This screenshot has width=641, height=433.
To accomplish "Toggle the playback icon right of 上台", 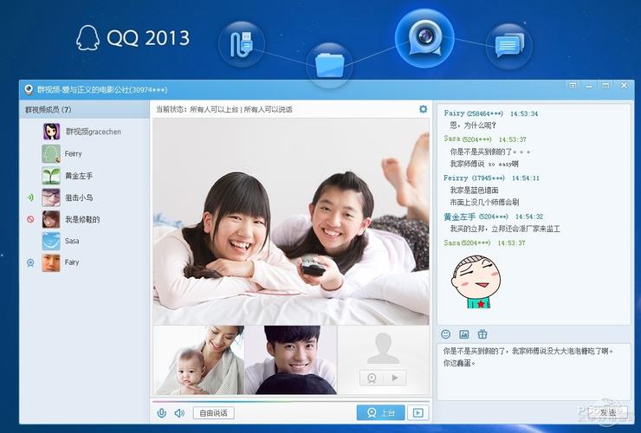I will click(x=418, y=413).
